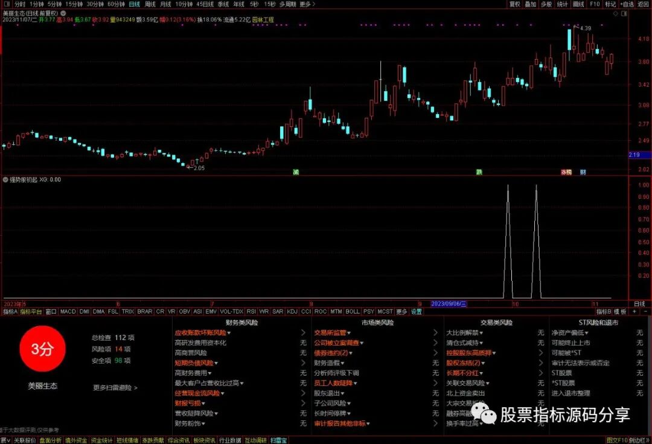Viewport: 652px width, 444px height.
Task: Select the BOLL indicator
Action: [x=353, y=311]
